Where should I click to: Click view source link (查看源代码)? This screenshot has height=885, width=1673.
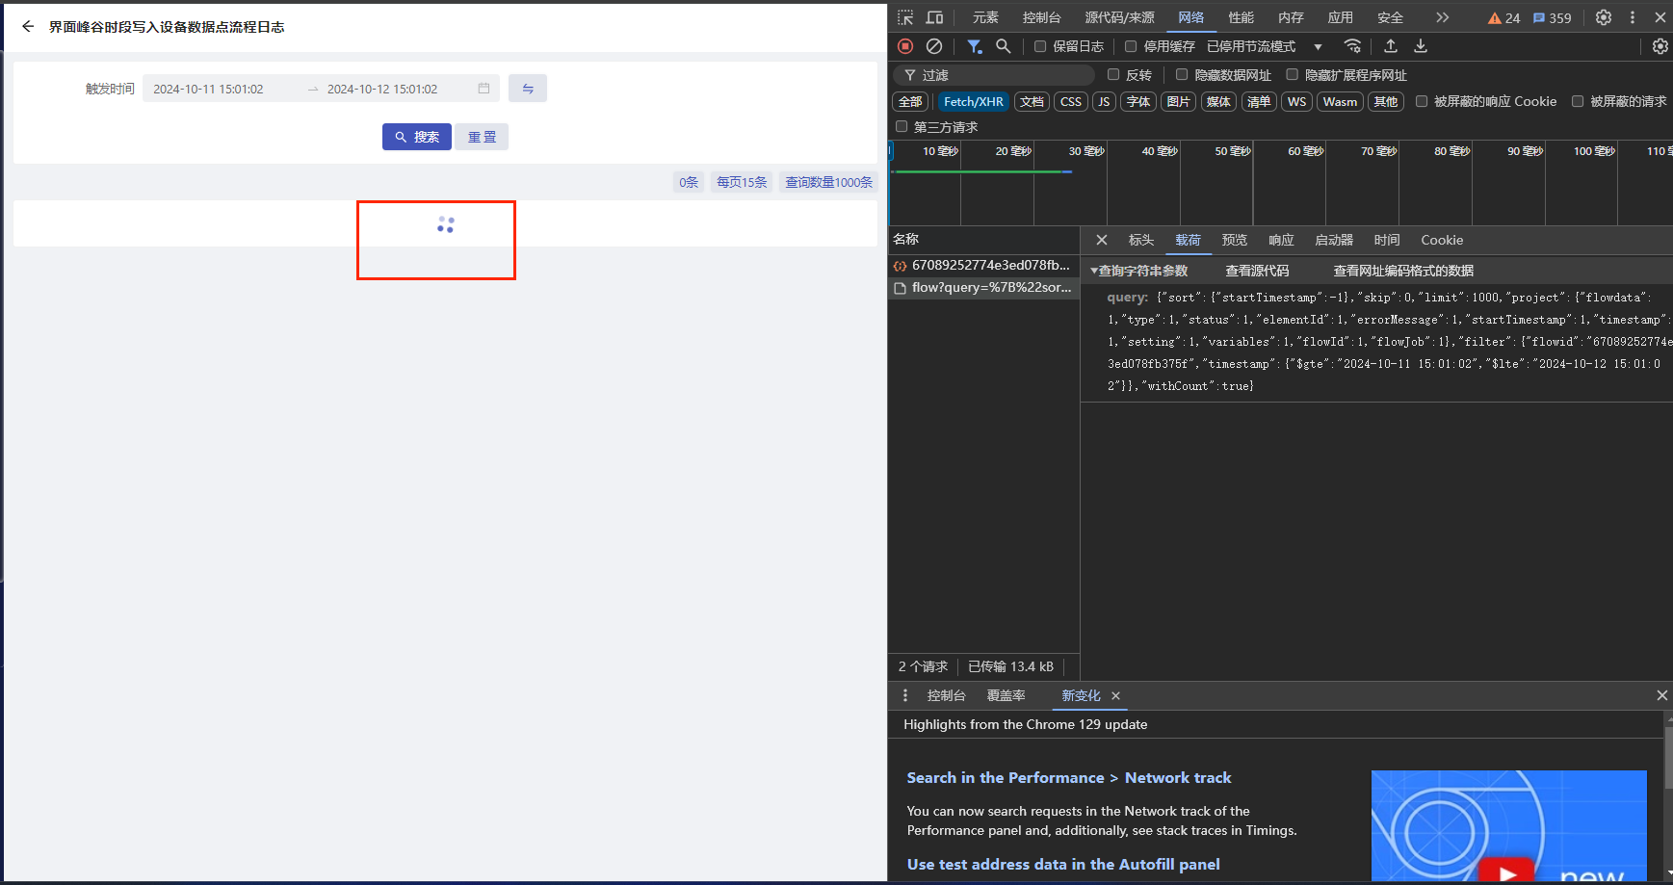[x=1257, y=271]
